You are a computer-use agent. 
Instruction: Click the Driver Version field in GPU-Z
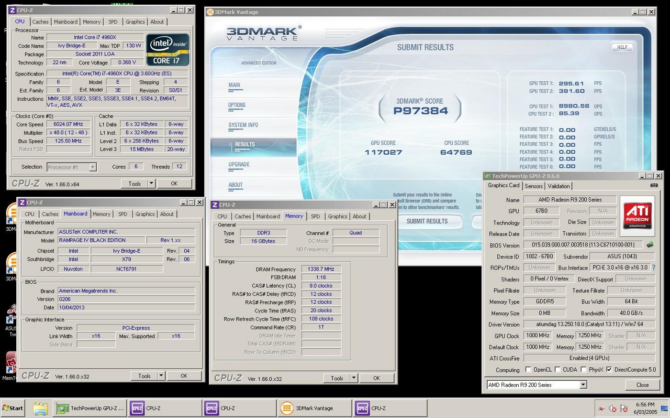(589, 324)
